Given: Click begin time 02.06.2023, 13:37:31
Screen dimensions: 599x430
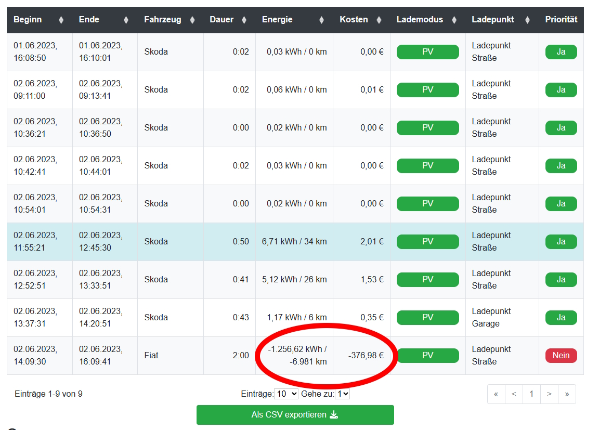Looking at the screenshot, I should point(40,318).
